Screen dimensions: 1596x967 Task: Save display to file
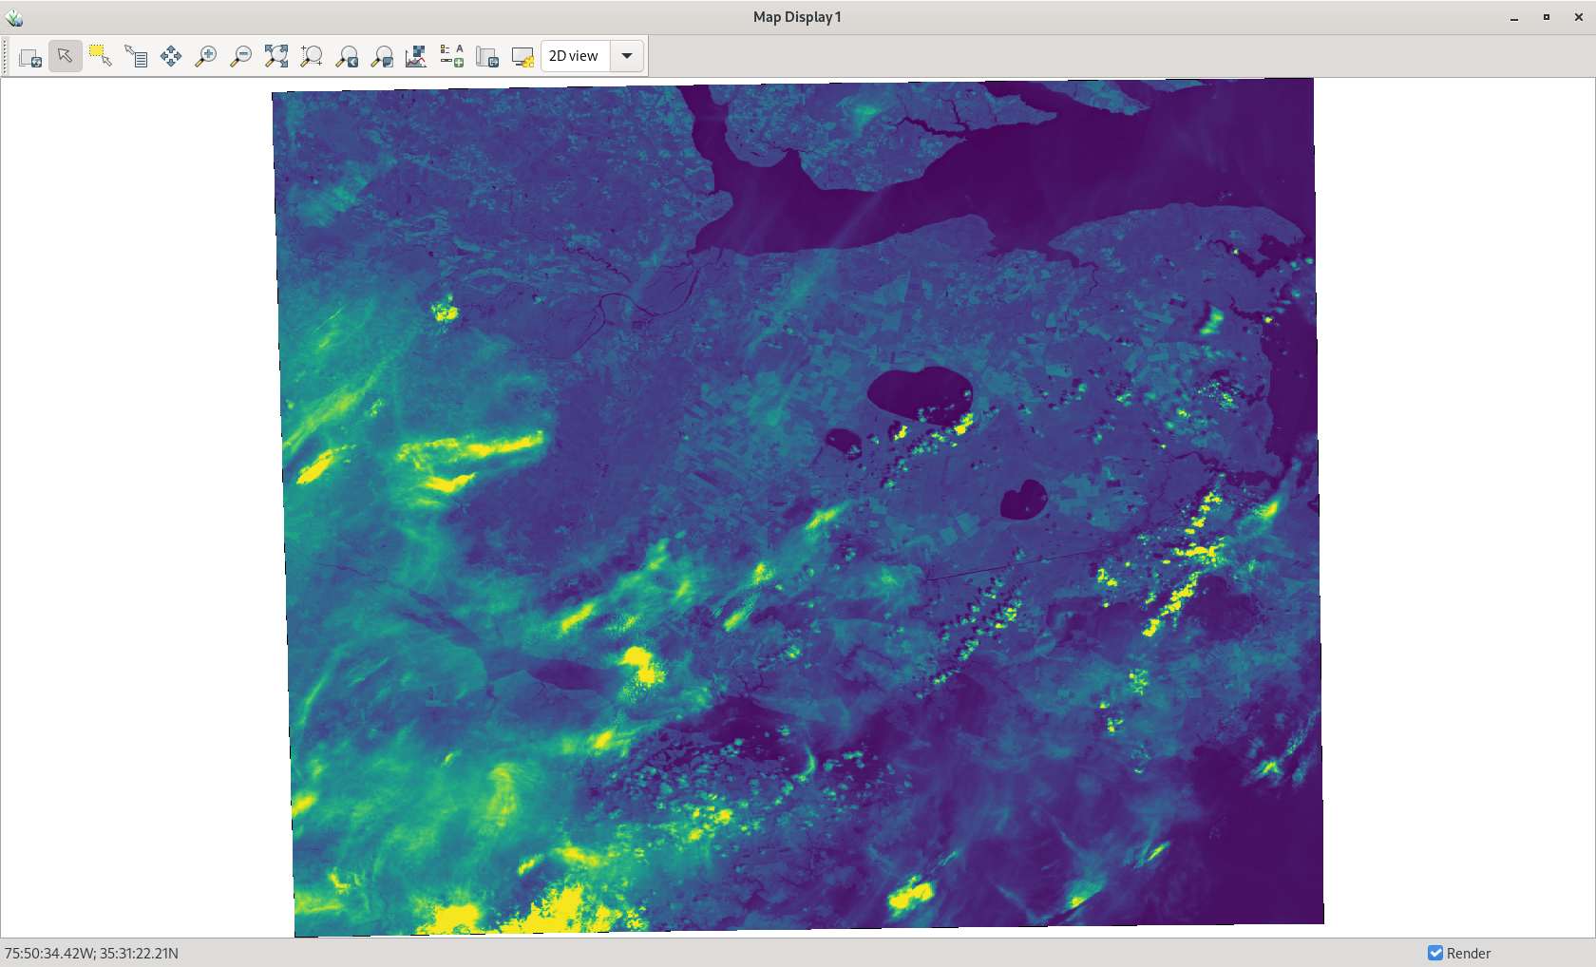coord(487,57)
